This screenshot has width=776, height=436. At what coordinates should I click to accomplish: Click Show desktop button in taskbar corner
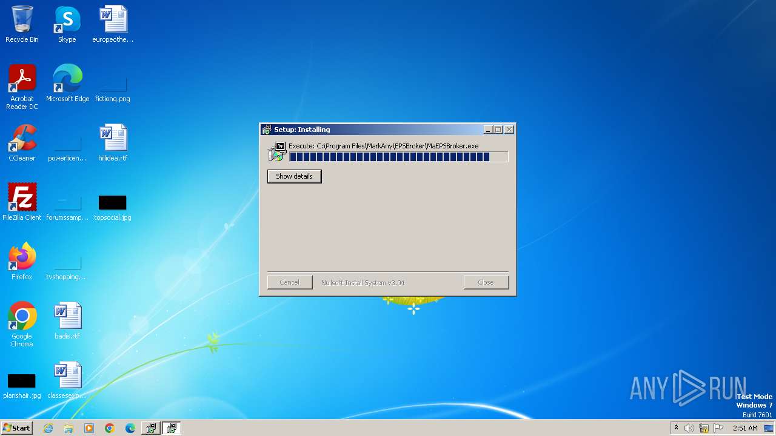(769, 428)
